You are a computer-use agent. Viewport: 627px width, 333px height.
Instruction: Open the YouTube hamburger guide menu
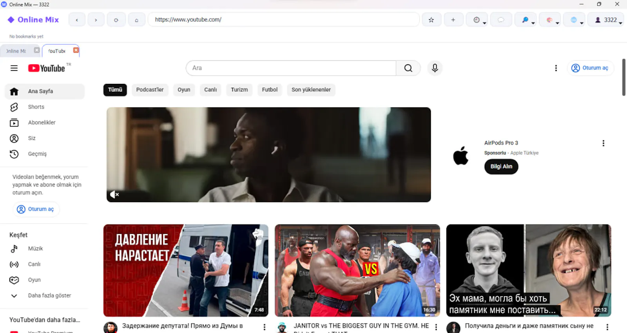pos(14,68)
